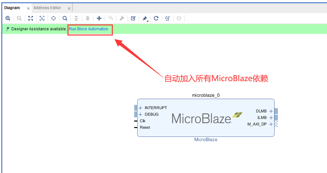Validate the design with the checkmark icon
The width and height of the screenshot is (327, 173).
pyautogui.click(x=133, y=18)
